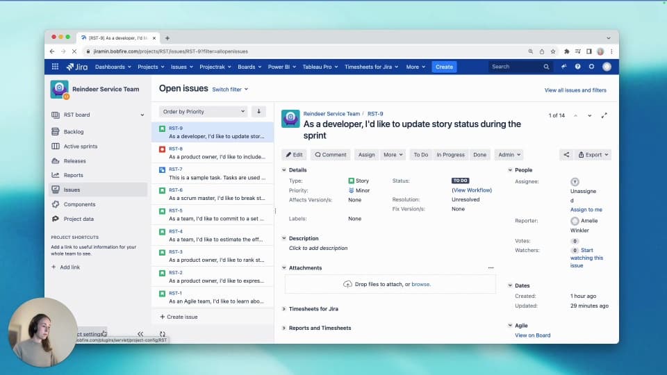The width and height of the screenshot is (667, 375).
Task: Open the Jira settings gear icon
Action: [x=591, y=67]
